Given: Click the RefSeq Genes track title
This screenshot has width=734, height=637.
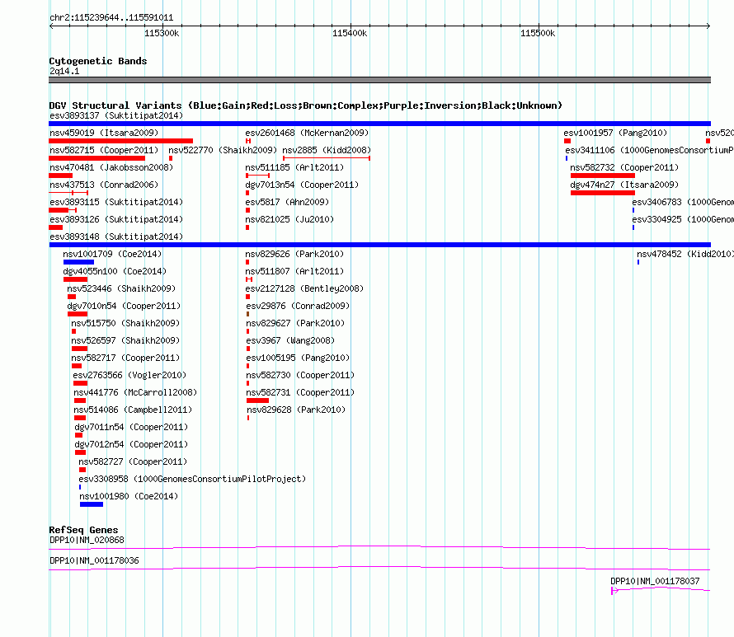Looking at the screenshot, I should click(83, 530).
